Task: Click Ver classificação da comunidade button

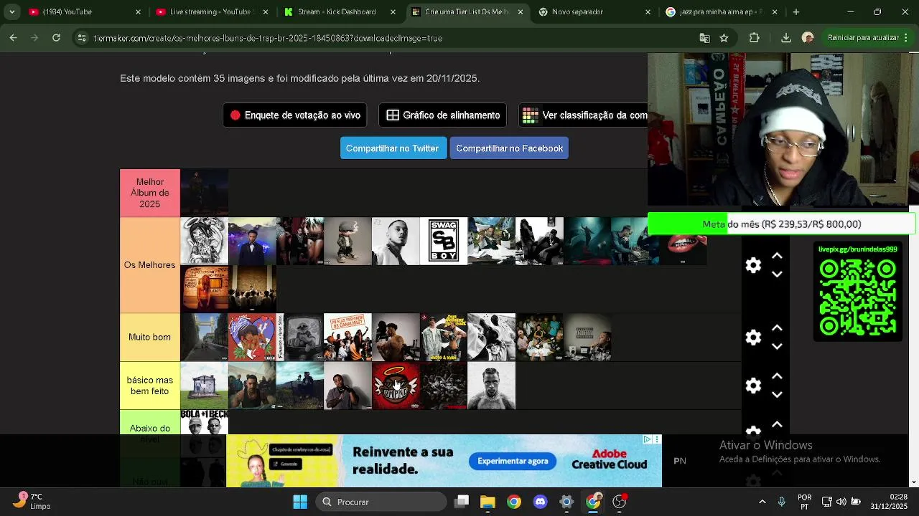Action: click(x=583, y=115)
